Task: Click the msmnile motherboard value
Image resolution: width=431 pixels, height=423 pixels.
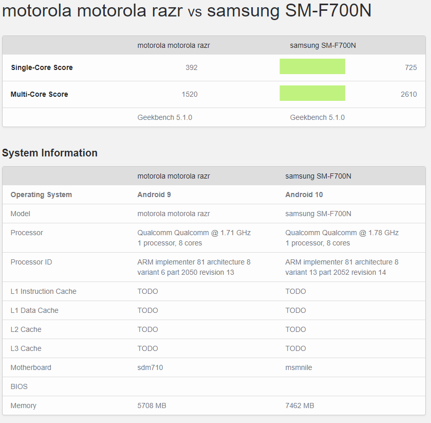Action: (299, 367)
